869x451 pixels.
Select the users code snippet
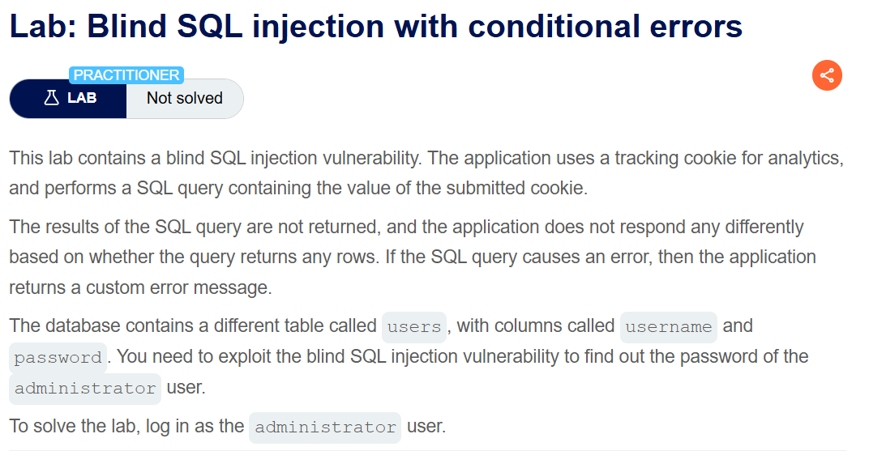coord(414,327)
